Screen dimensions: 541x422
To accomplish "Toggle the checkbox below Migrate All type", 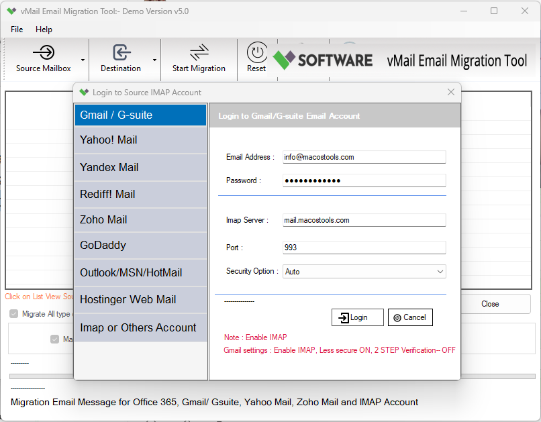I will click(x=54, y=339).
